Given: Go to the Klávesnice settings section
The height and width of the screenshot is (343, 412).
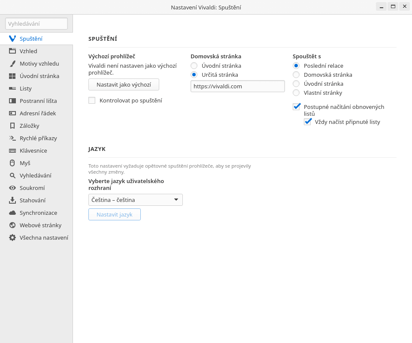Looking at the screenshot, I should pos(33,150).
